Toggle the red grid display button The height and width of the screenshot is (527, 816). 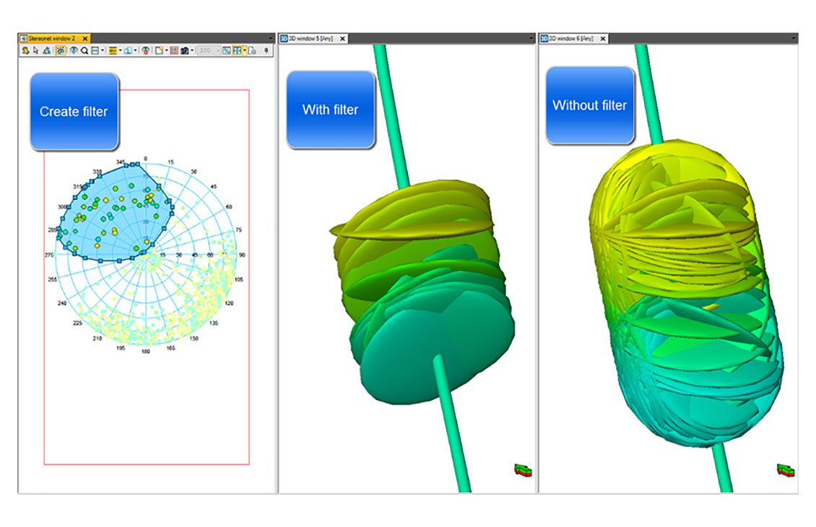tap(174, 51)
